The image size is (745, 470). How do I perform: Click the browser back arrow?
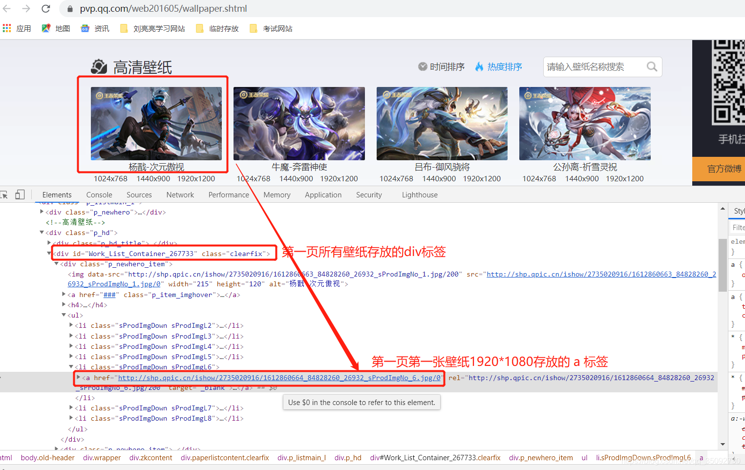point(7,9)
